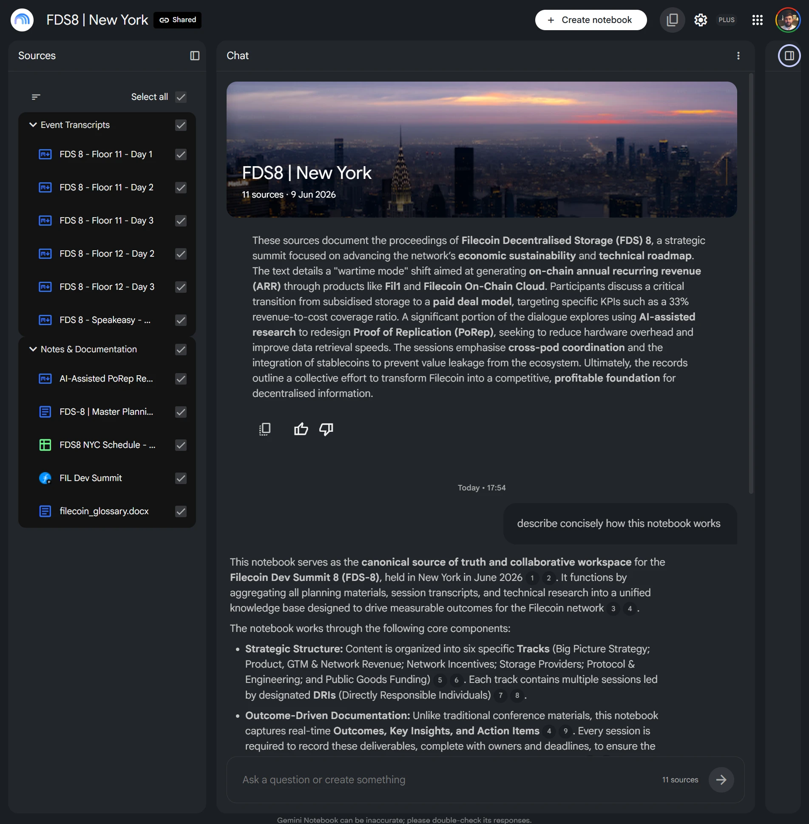
Task: Open citation 7 after Directly Responsible Individuals
Action: coord(500,695)
